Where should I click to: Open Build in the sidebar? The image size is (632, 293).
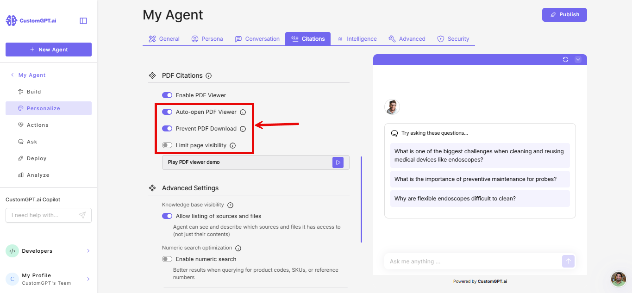(x=49, y=92)
